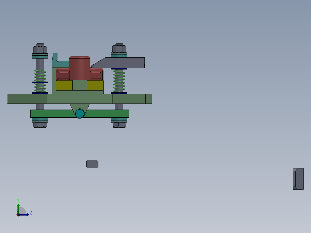Click the Z axis label of coordinate triad
The width and height of the screenshot is (311, 233).
[31, 213]
